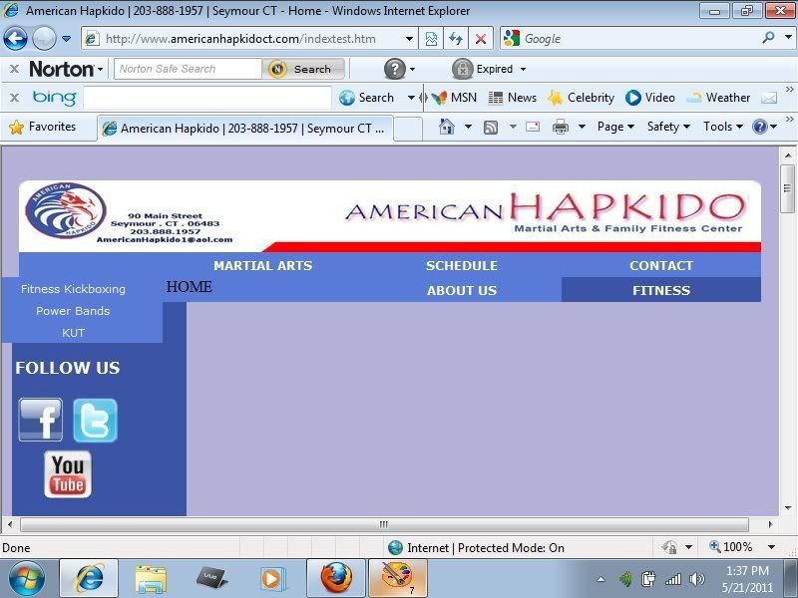The height and width of the screenshot is (598, 798).
Task: Click the vertical scrollbar thumb
Action: pyautogui.click(x=787, y=189)
